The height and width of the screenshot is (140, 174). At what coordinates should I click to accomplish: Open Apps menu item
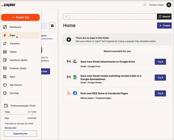[x=20, y=77]
